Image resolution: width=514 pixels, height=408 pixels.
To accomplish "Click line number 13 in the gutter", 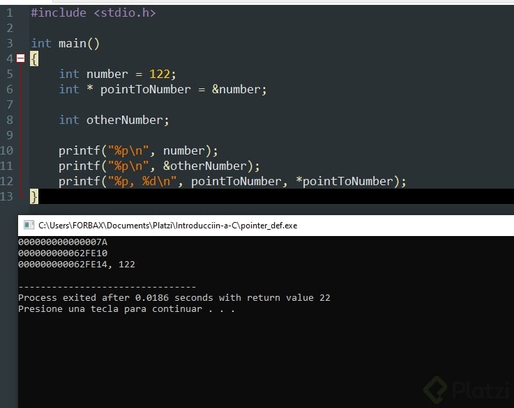I will click(6, 196).
